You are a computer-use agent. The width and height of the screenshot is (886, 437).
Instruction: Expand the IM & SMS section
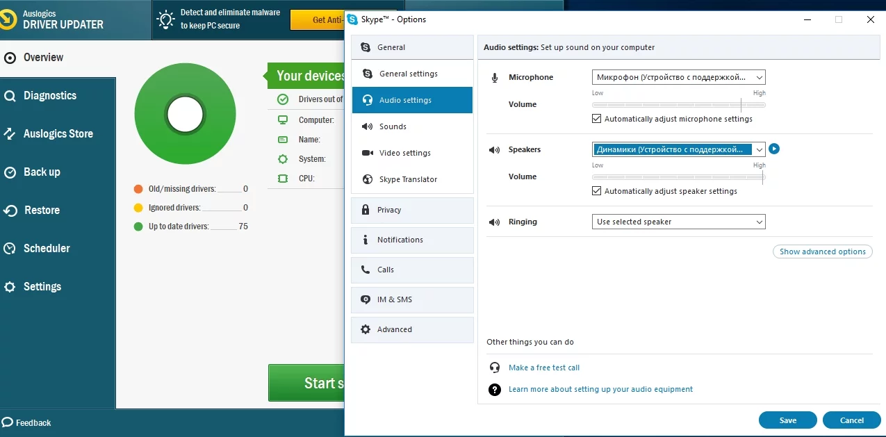[412, 299]
